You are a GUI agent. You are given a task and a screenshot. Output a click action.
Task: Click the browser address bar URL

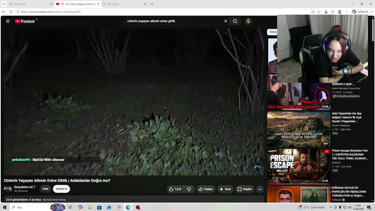[51, 12]
